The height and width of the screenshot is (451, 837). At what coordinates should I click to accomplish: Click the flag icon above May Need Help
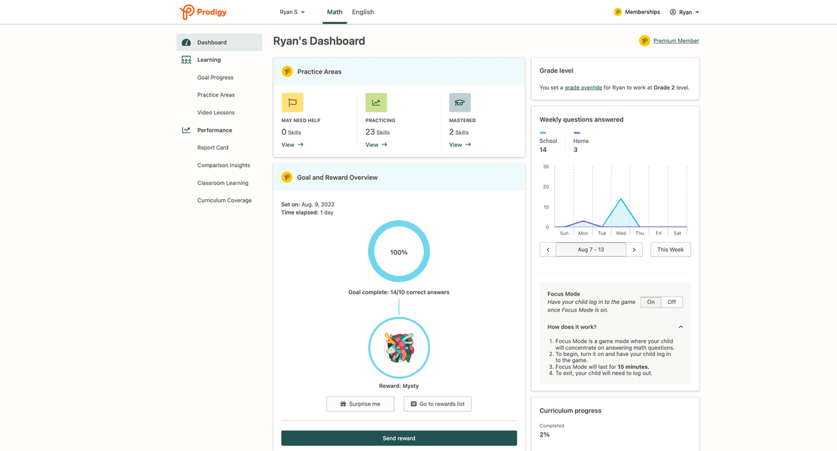click(x=292, y=102)
